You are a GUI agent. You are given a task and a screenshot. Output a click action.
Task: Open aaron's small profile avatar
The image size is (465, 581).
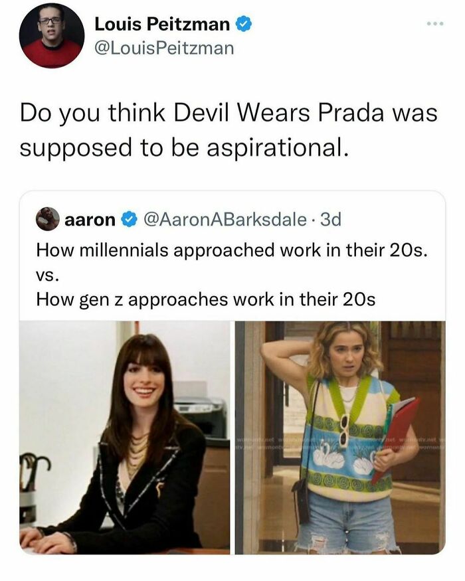coord(48,219)
